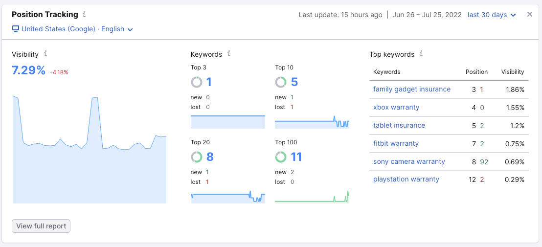Click Top 100 keywords count 11
The image size is (542, 247).
pyautogui.click(x=296, y=157)
